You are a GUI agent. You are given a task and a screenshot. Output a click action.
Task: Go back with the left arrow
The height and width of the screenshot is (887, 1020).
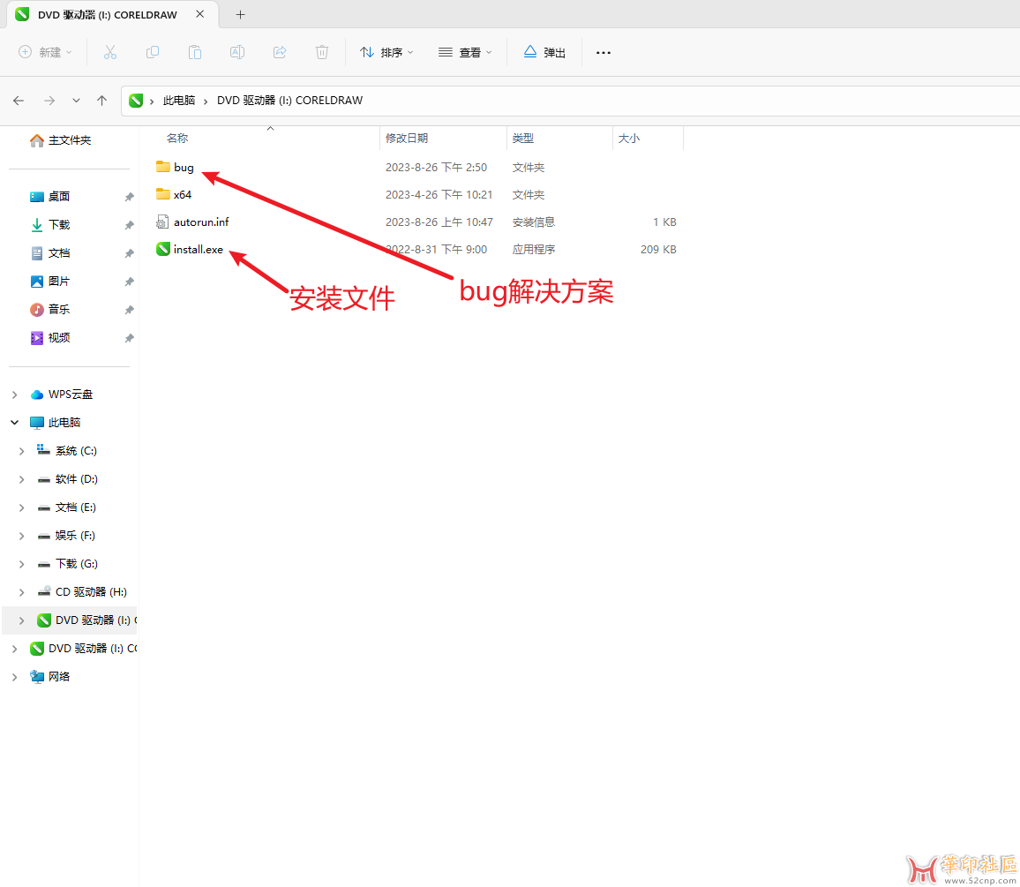[x=19, y=101]
